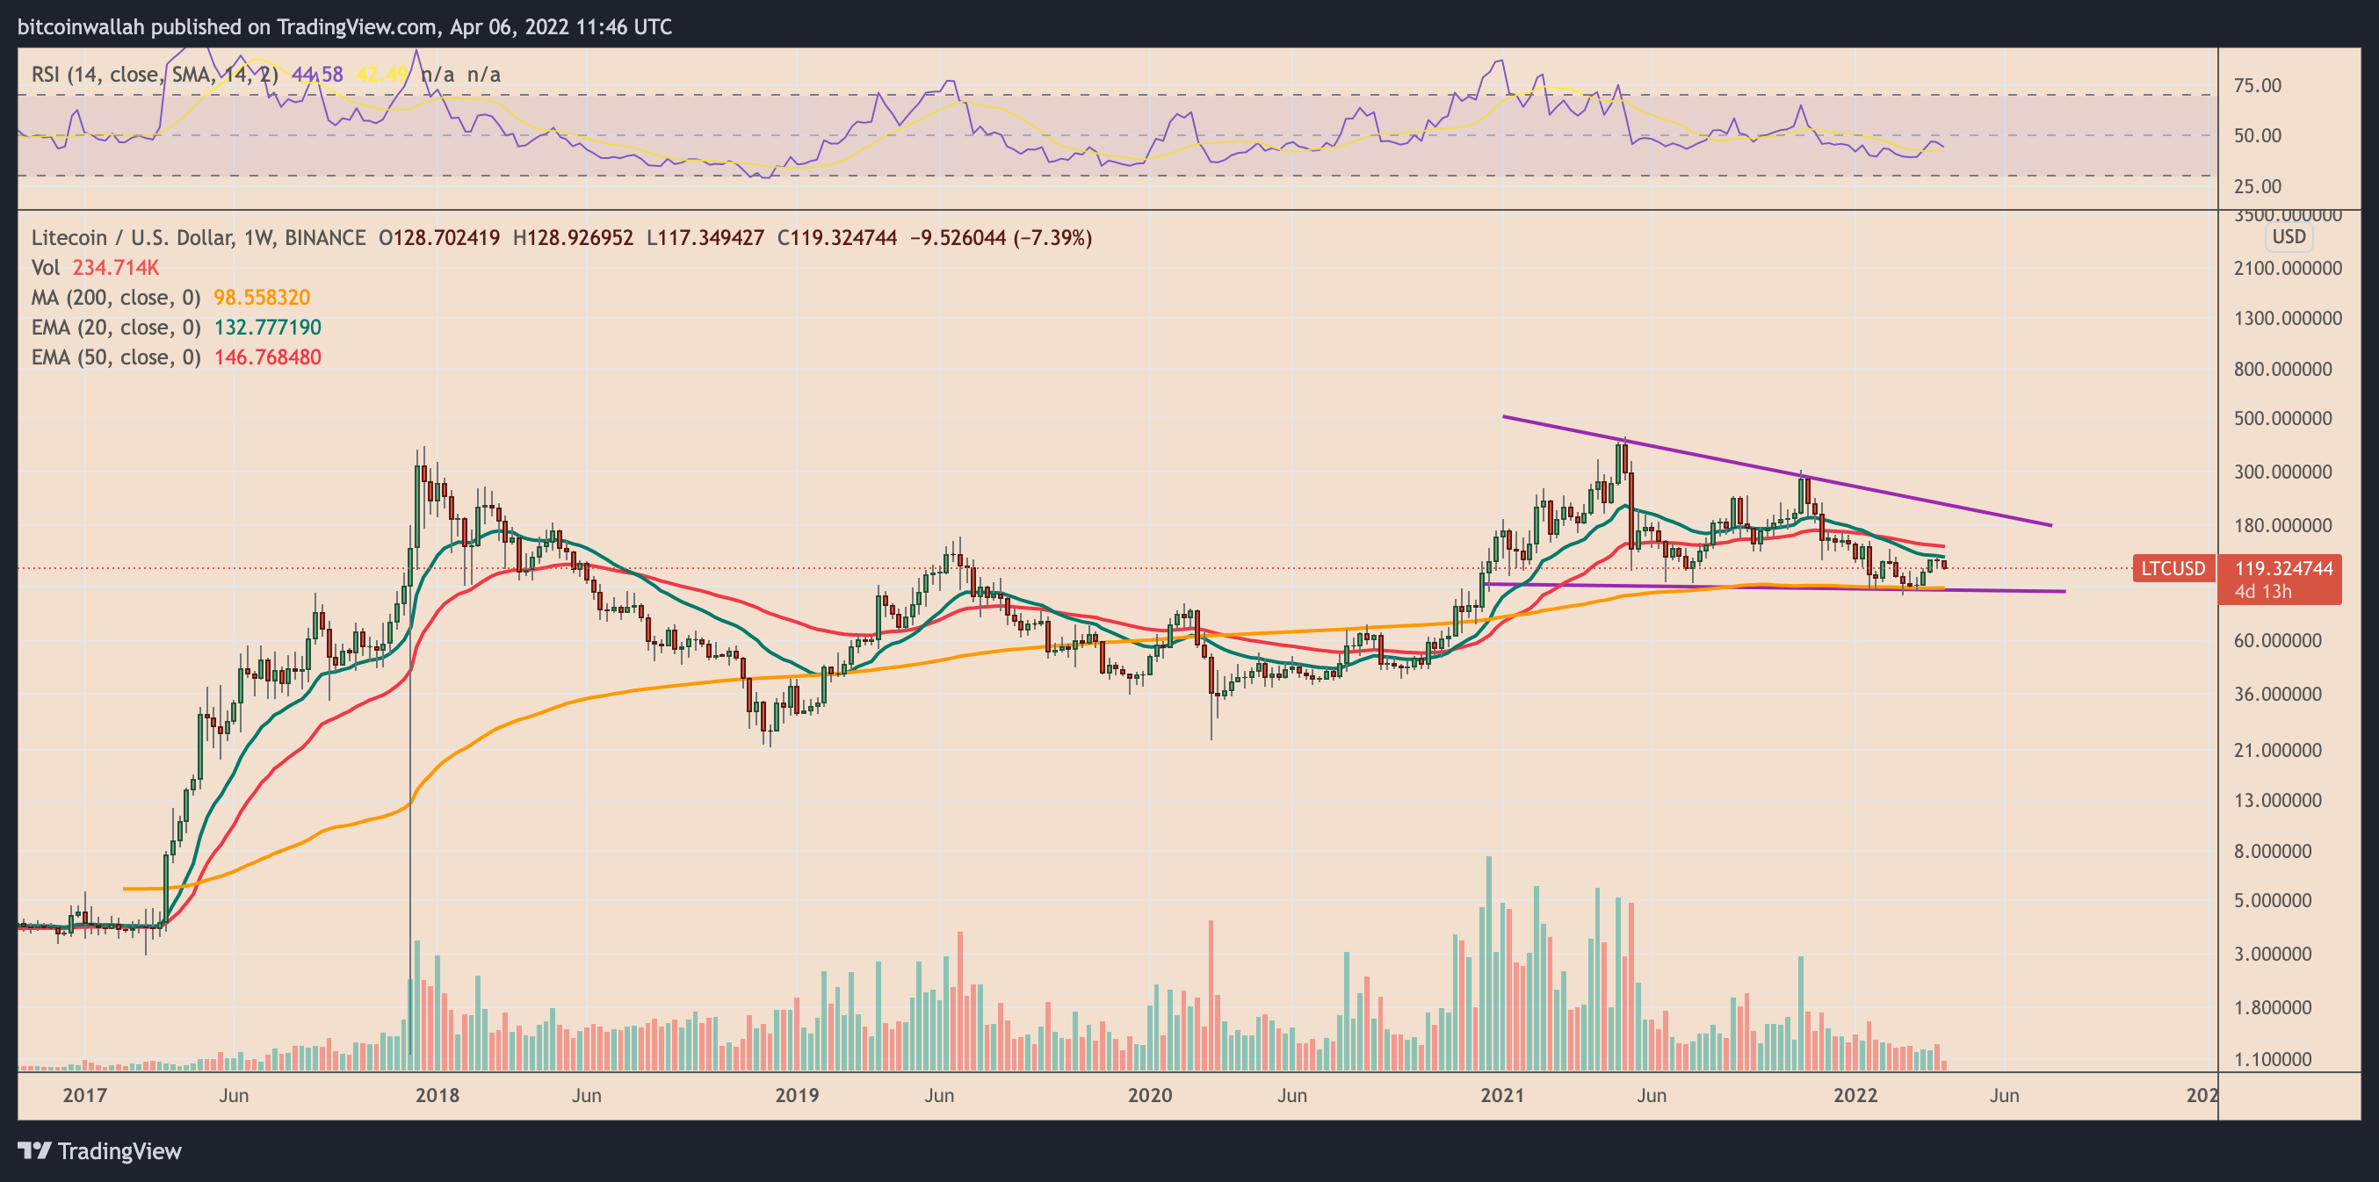The image size is (2379, 1182).
Task: Click the USD currency label badge
Action: click(x=2289, y=236)
